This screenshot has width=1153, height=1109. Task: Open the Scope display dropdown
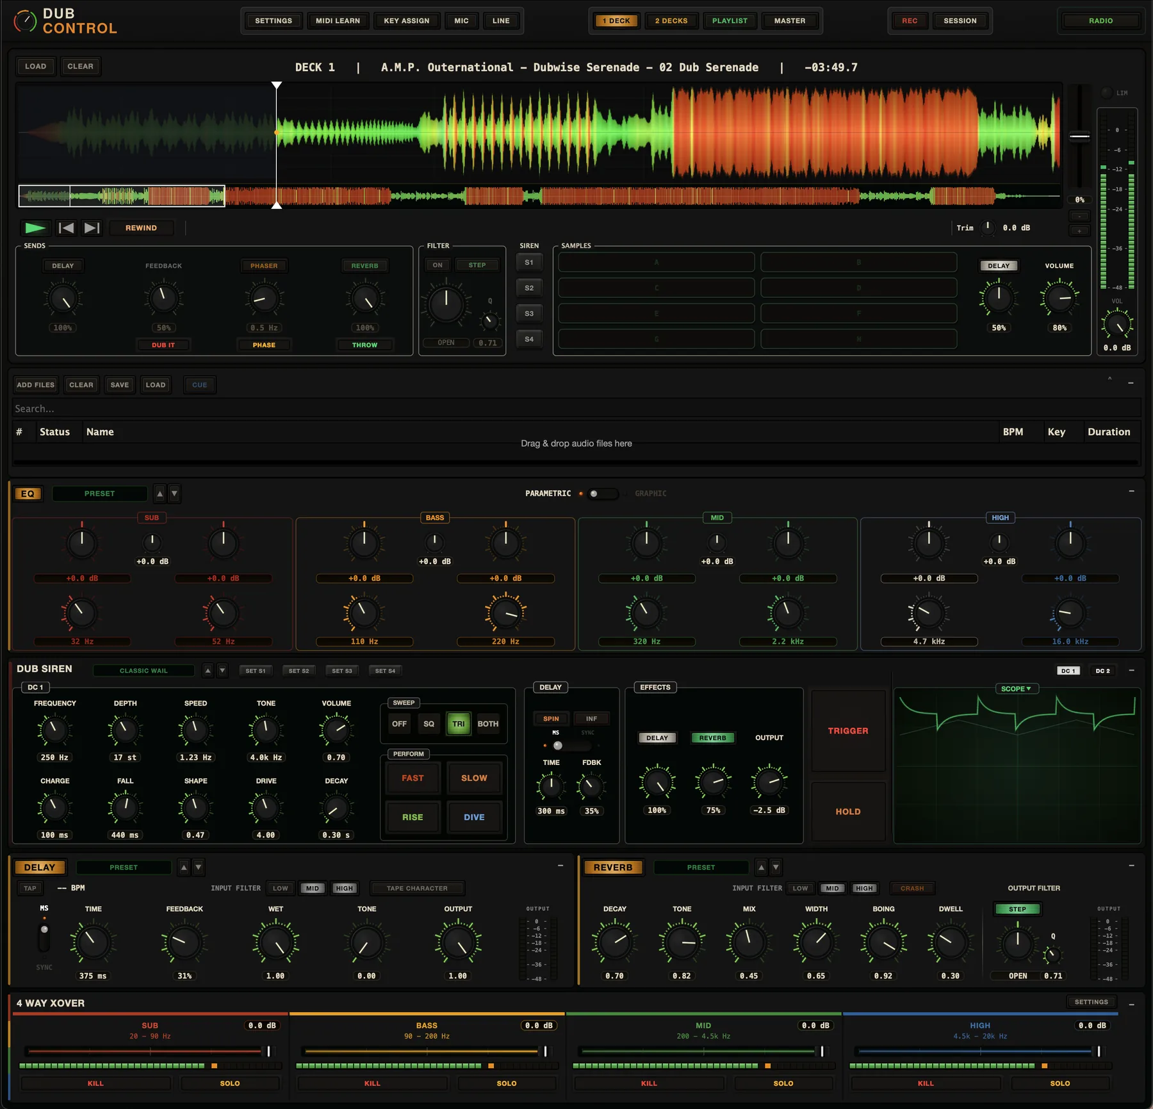click(1017, 689)
